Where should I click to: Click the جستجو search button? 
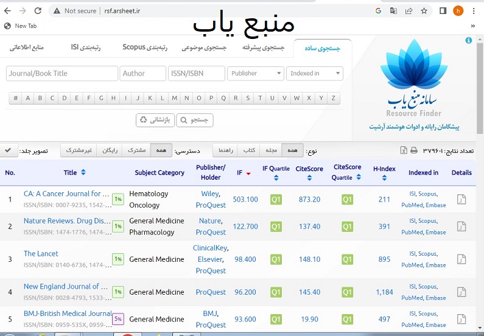click(x=195, y=121)
